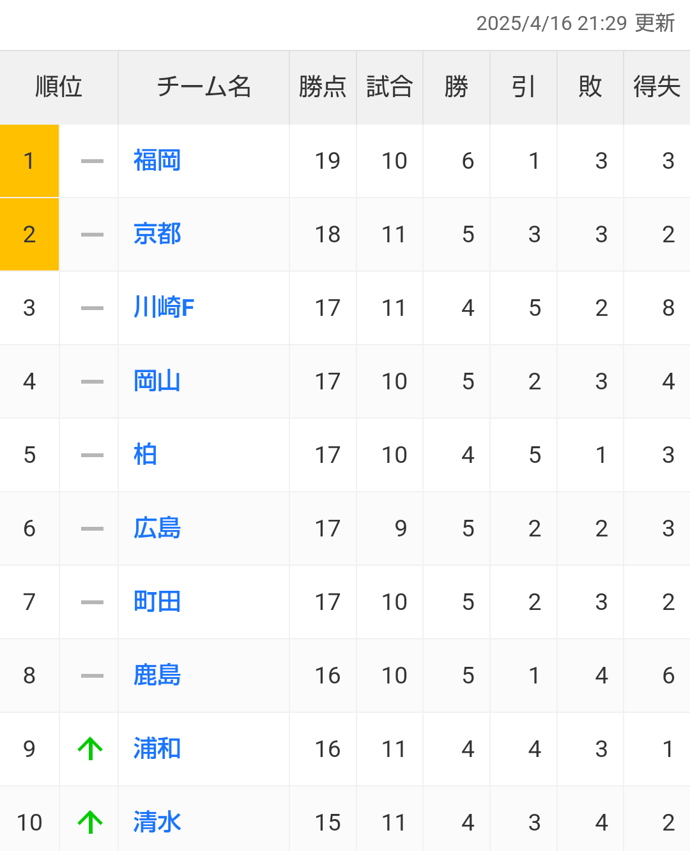Open the 清水 team page
The image size is (690, 851).
coord(157,822)
